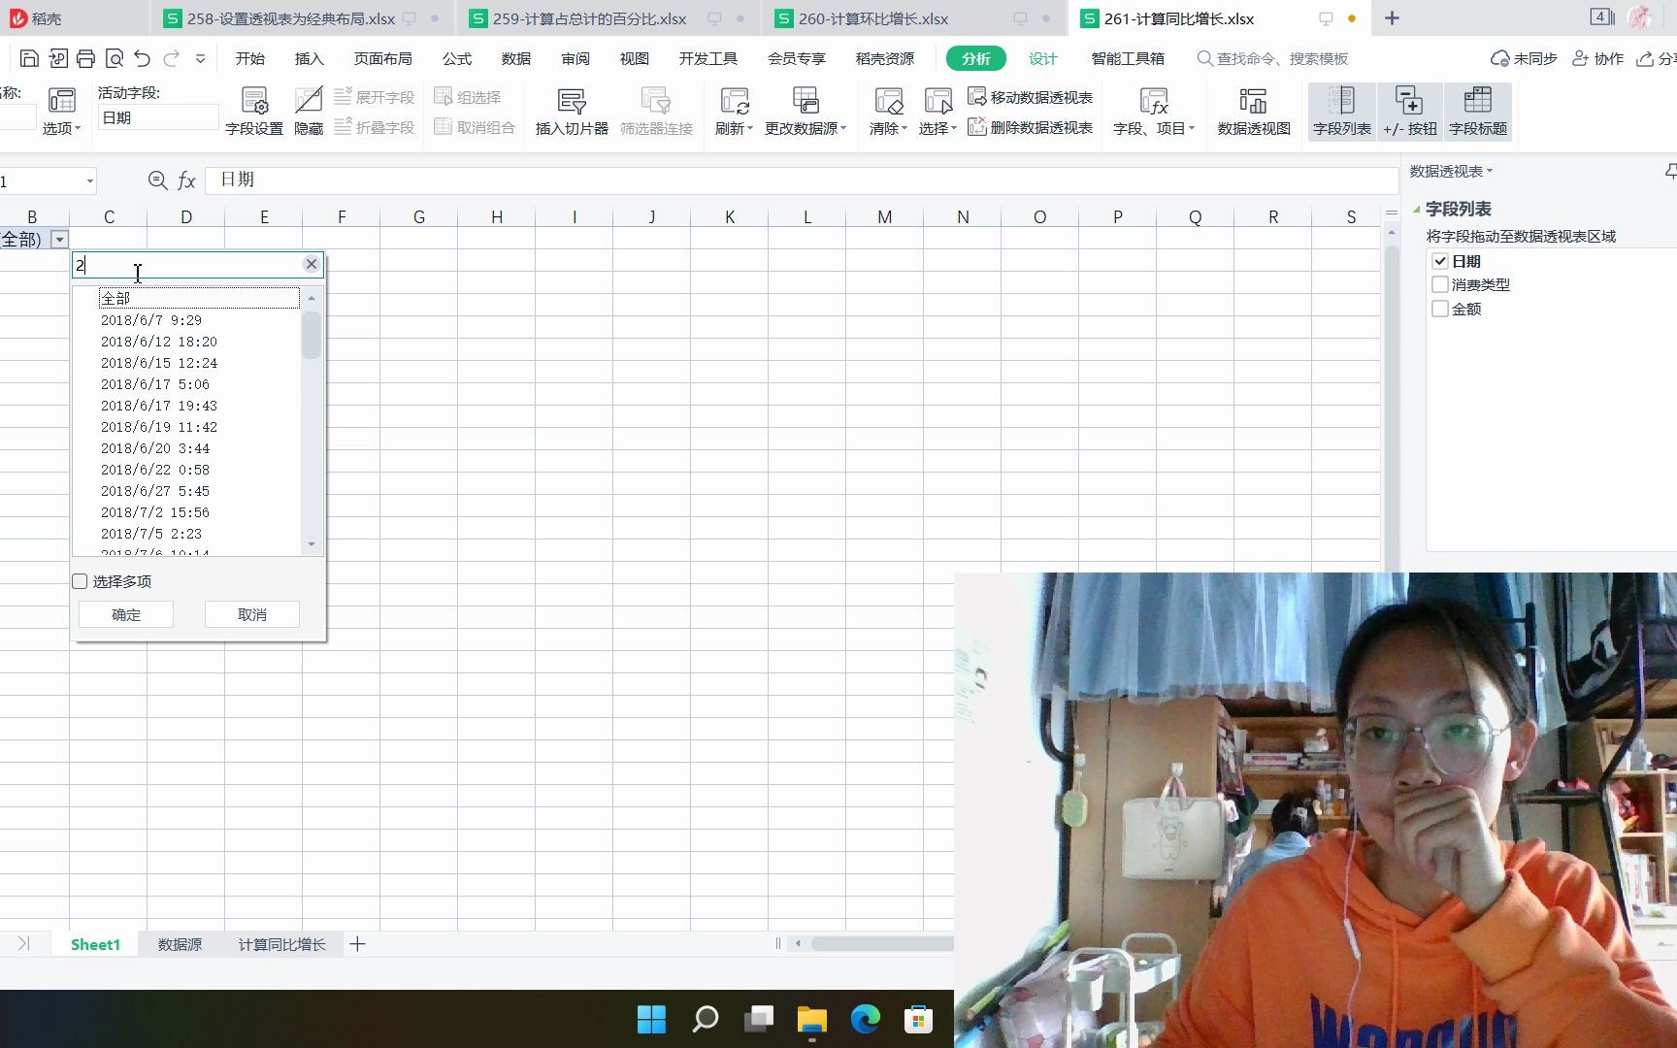Click 数据透视图 pivot chart icon

tap(1254, 112)
